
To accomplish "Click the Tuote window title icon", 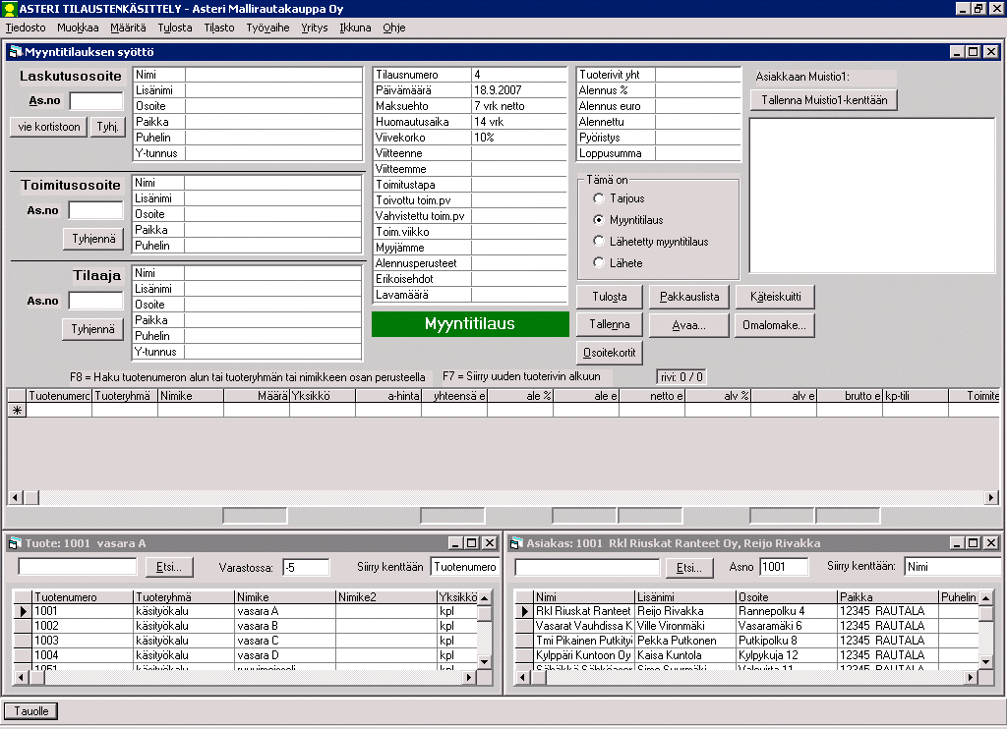I will tap(15, 543).
